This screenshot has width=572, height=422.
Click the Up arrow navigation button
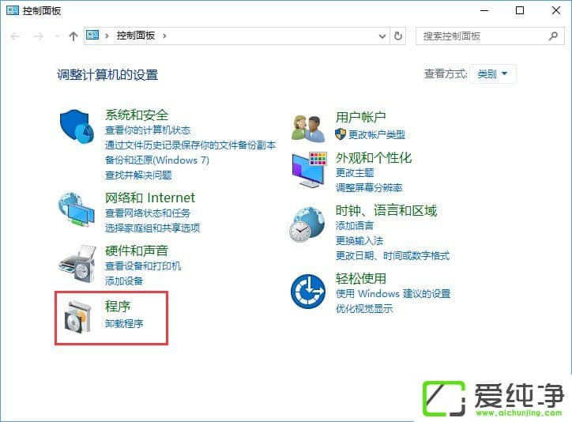coord(73,36)
